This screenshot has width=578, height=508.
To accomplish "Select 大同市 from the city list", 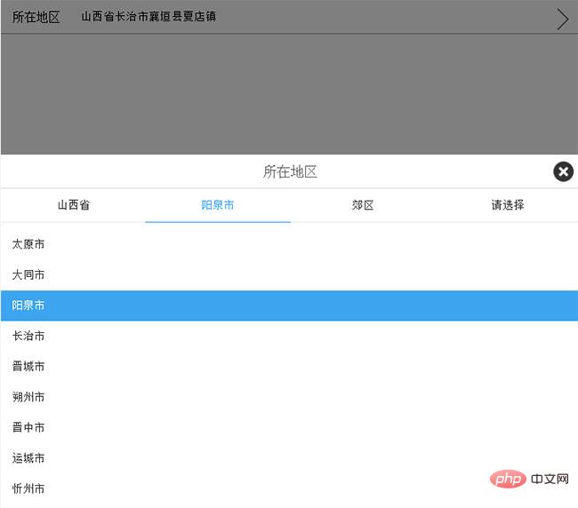I will click(x=289, y=274).
